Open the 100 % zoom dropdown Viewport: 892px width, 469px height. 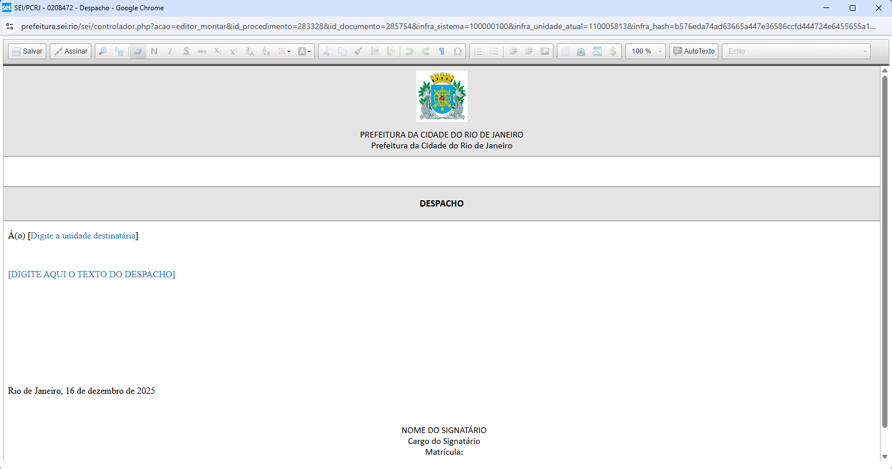(x=645, y=51)
